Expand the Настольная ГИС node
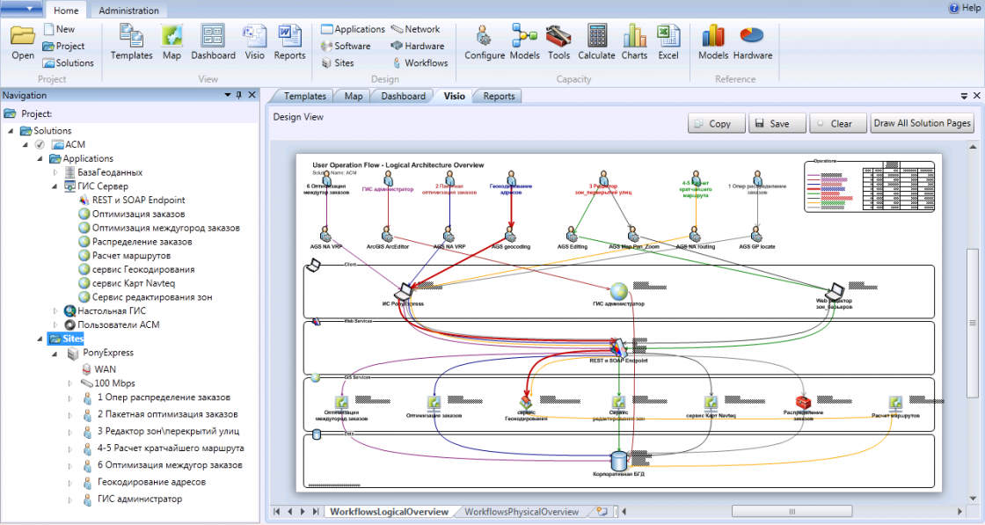Screen dimensions: 985x525 [x=55, y=310]
